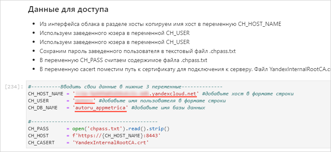
Task: Click the comment 'добавьте имя базы данных'
Action: coord(168,108)
